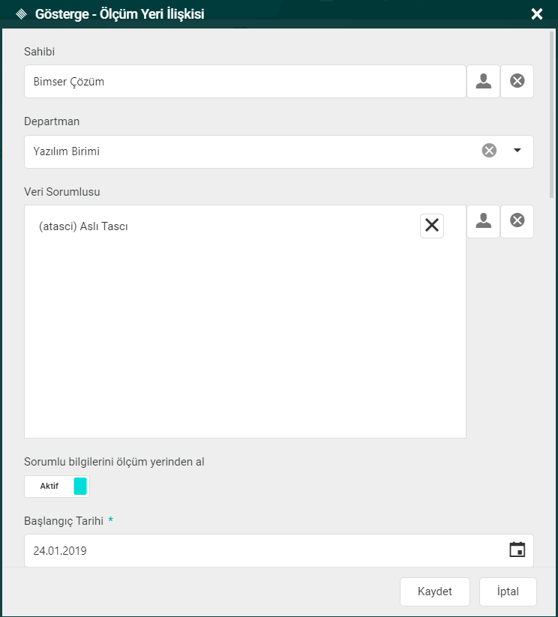Open user picker for Sahibi field
The width and height of the screenshot is (558, 617).
point(484,81)
